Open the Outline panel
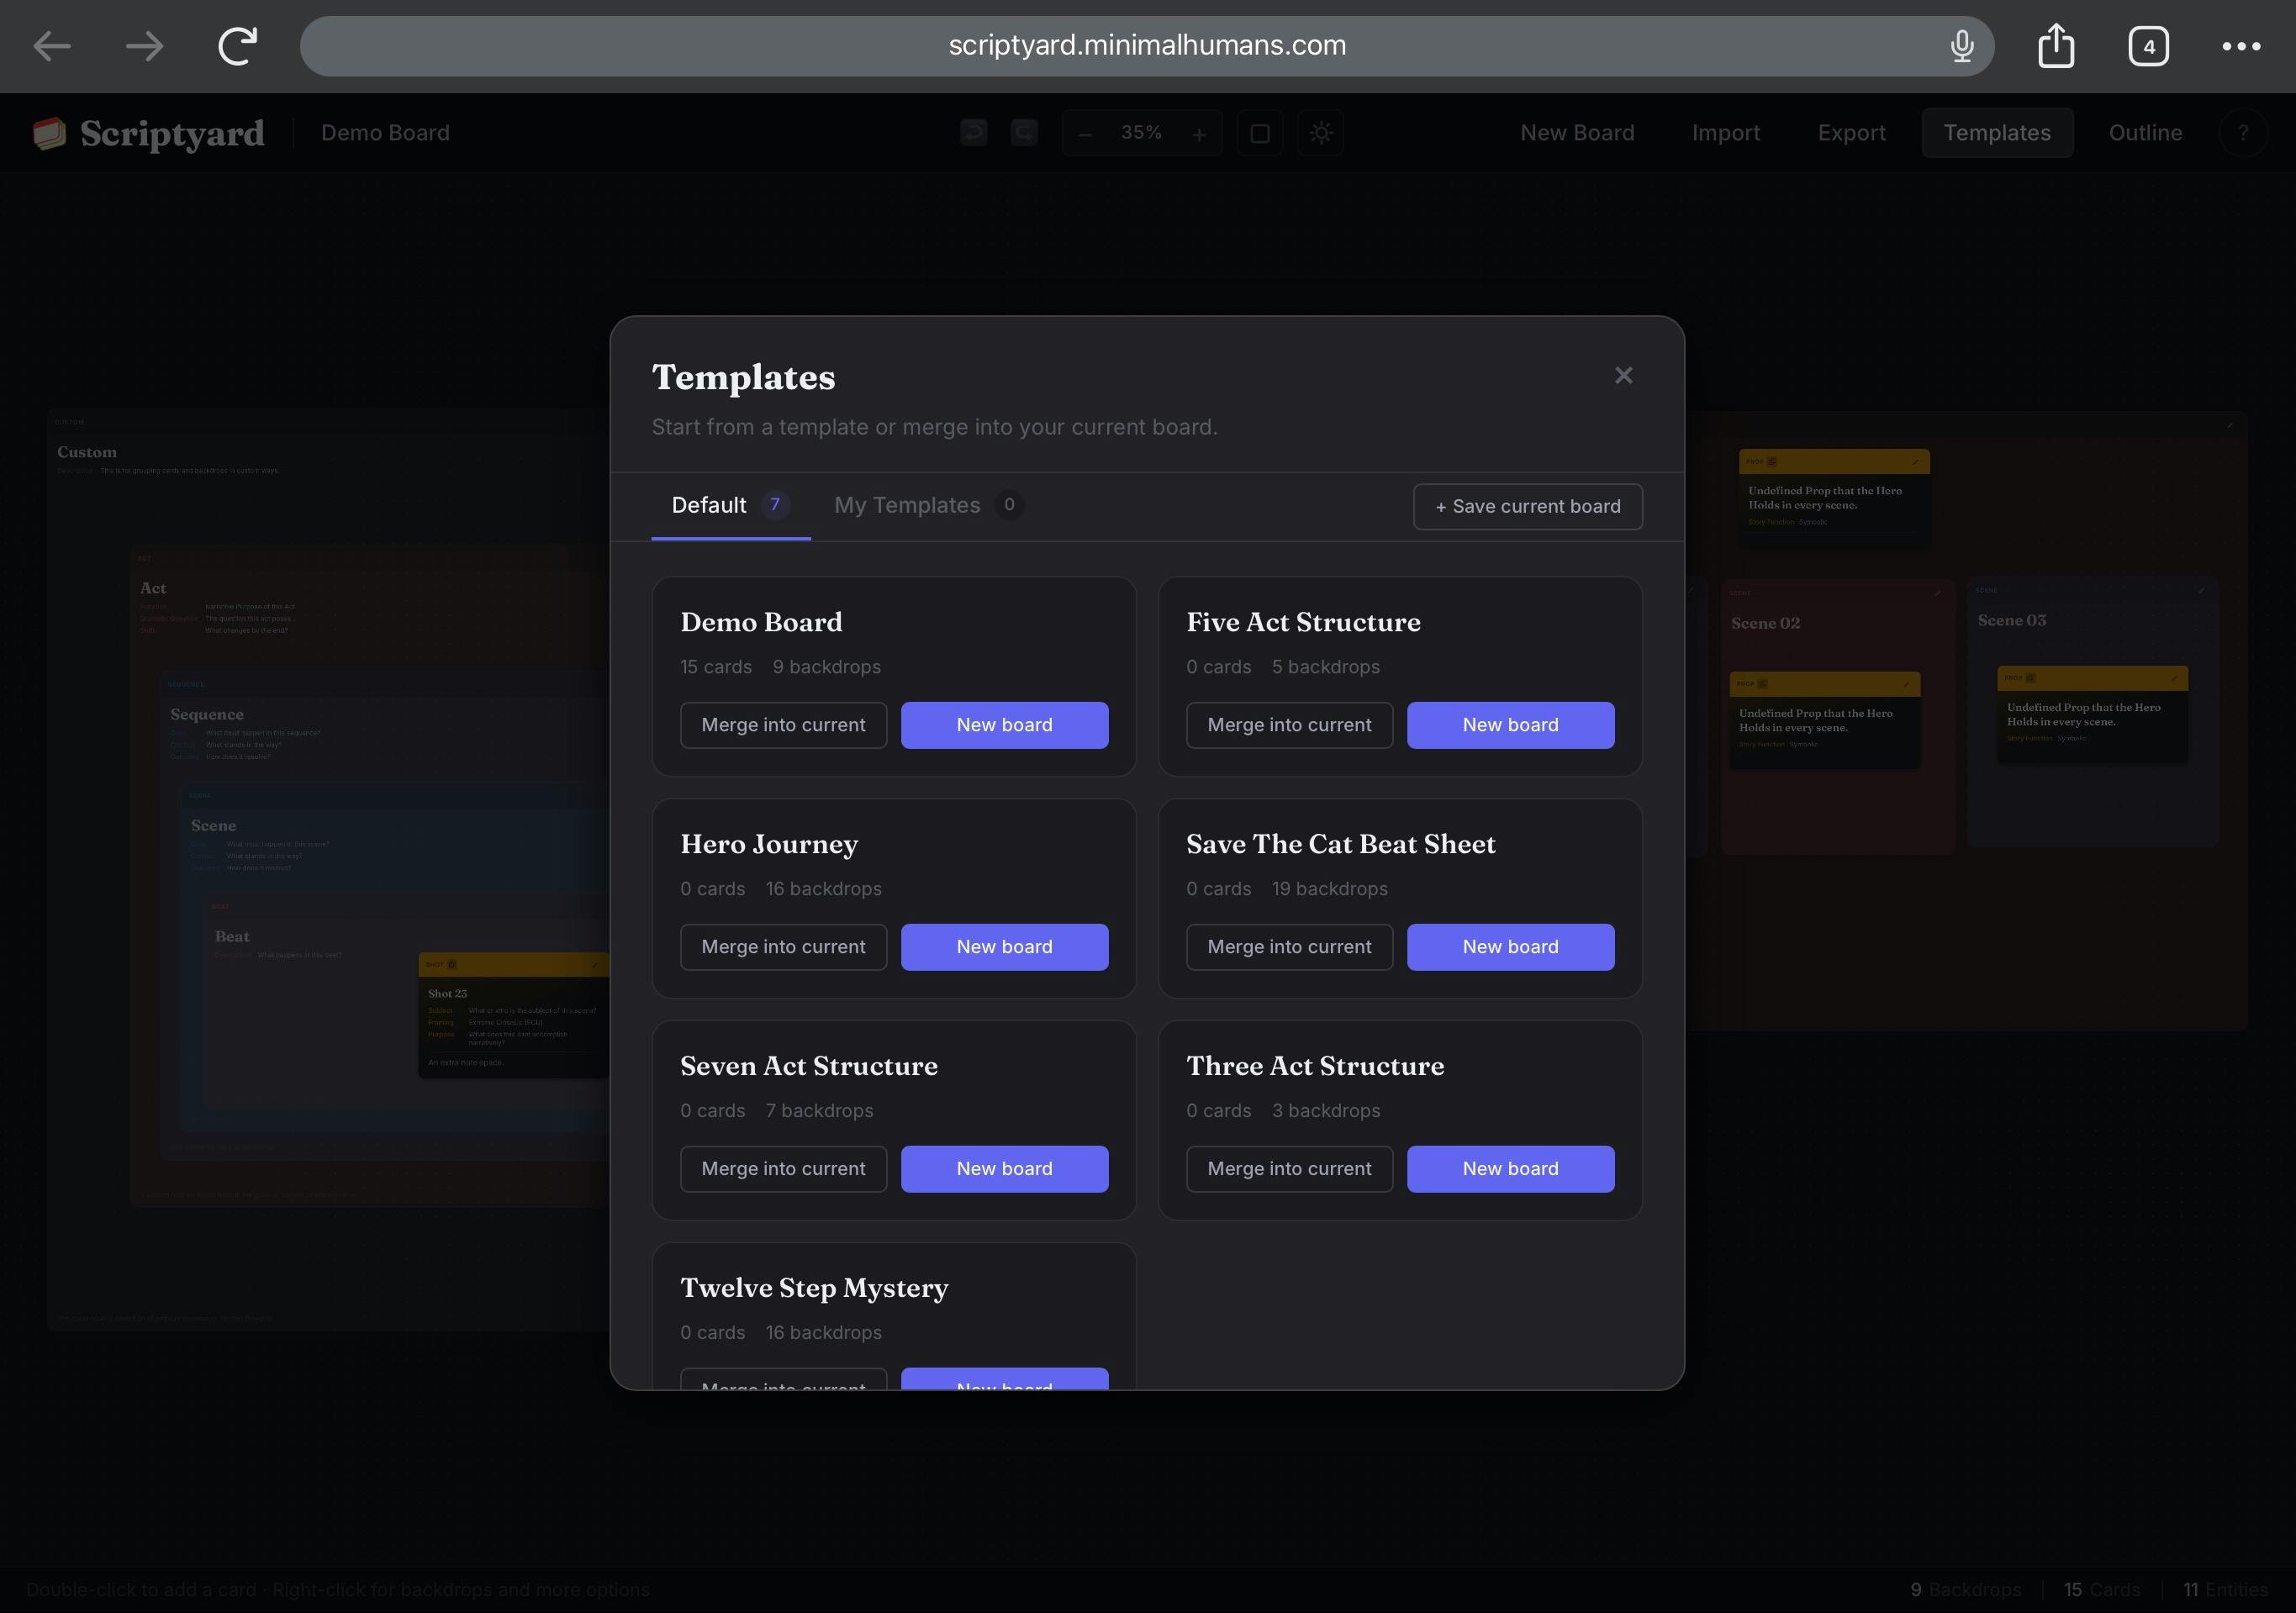This screenshot has height=1613, width=2296. click(x=2145, y=133)
